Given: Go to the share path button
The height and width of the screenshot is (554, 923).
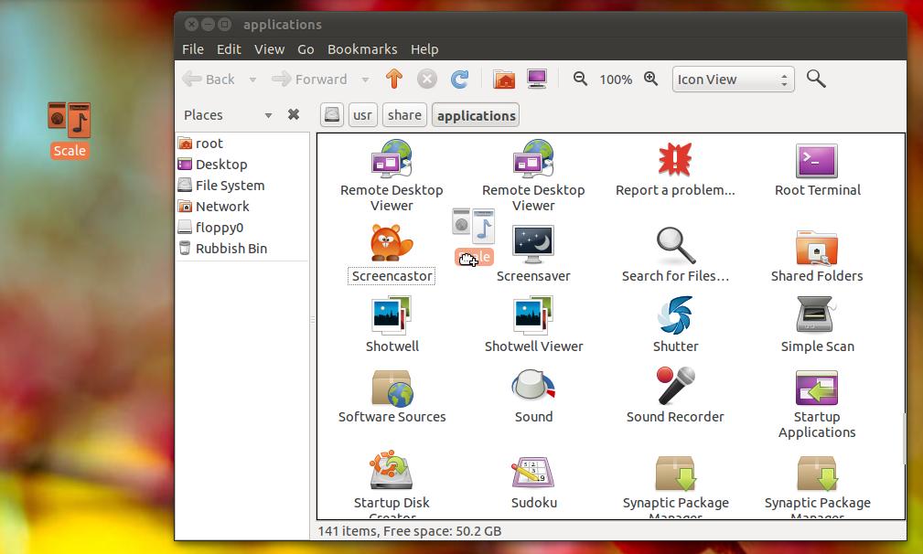Looking at the screenshot, I should pos(404,114).
